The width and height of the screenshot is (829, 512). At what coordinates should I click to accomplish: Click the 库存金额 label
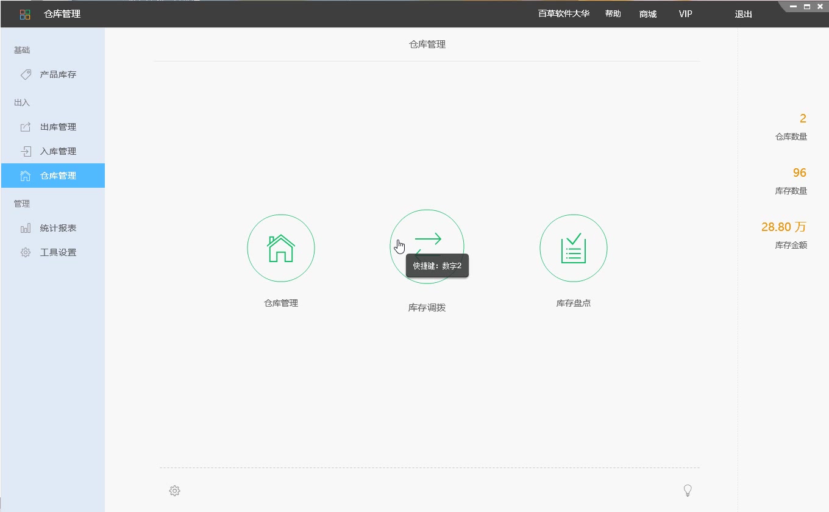point(791,245)
